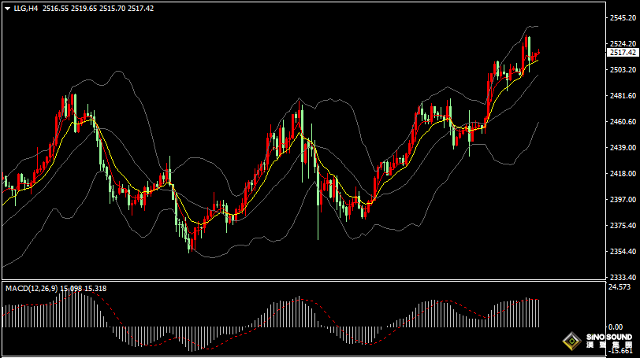Viewport: 640px width, 358px height.
Task: Click the 2333.40 price axis label
Action: tap(623, 278)
